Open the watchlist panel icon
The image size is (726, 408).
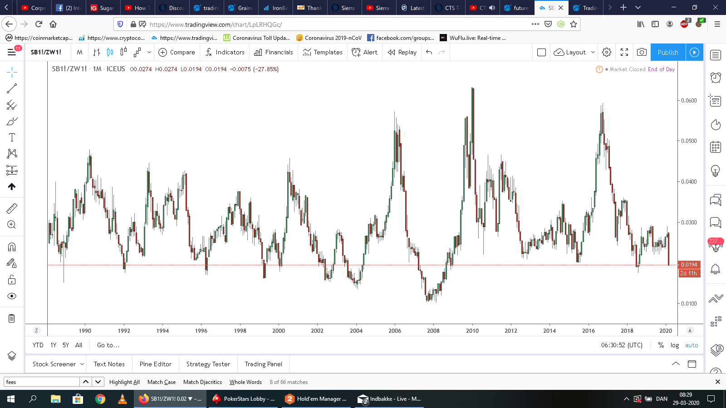click(716, 55)
